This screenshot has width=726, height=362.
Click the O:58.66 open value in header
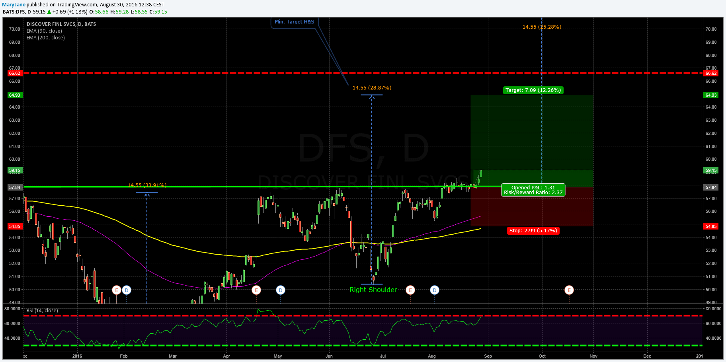(99, 12)
